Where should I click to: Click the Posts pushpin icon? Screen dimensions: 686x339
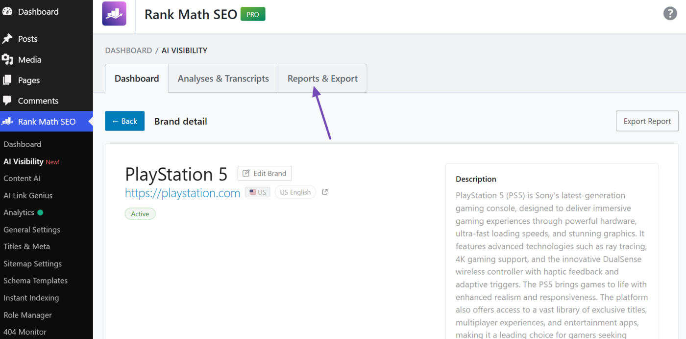tap(7, 39)
